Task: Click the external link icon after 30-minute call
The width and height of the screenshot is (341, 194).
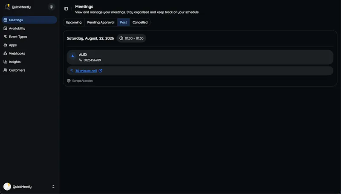Action: pos(100,71)
